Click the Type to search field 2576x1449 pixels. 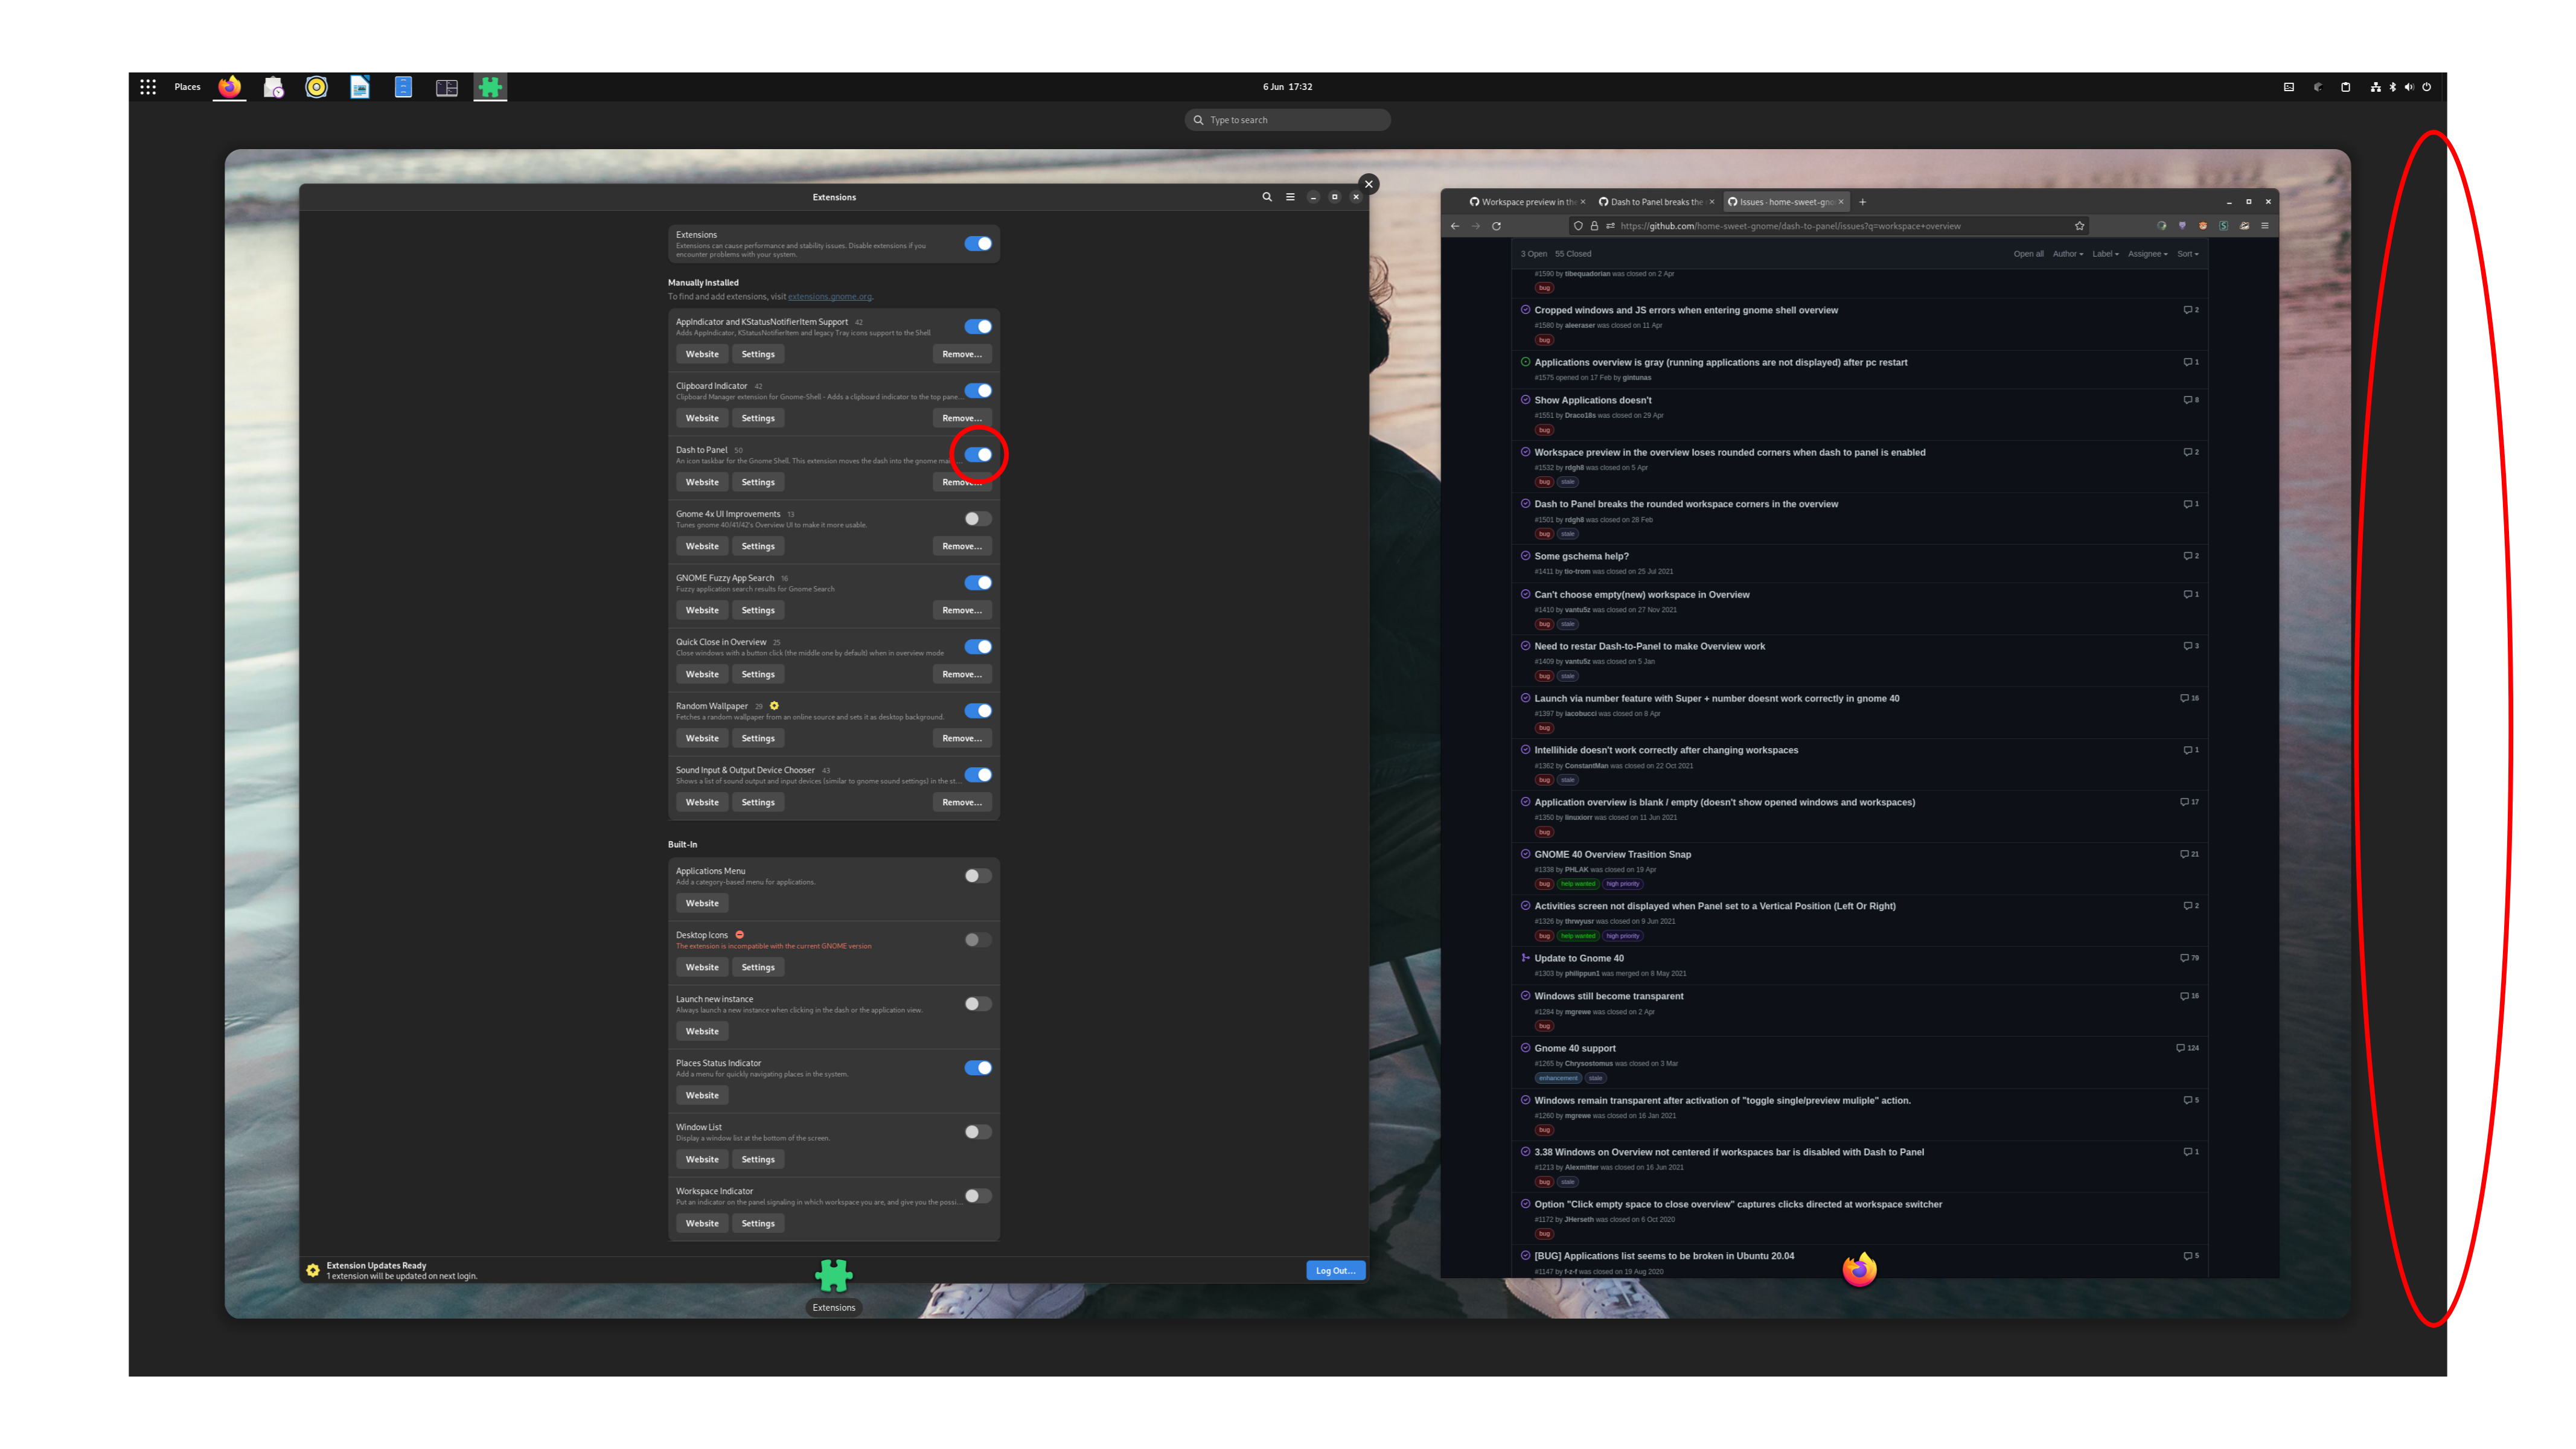[1288, 120]
